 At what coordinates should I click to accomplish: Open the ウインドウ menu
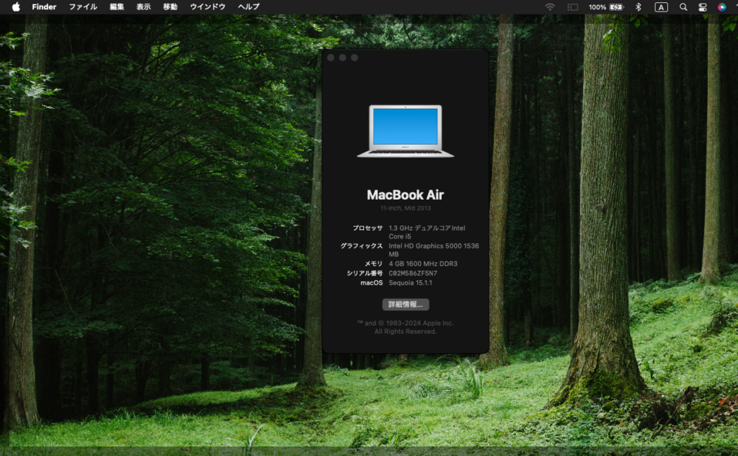coord(208,6)
